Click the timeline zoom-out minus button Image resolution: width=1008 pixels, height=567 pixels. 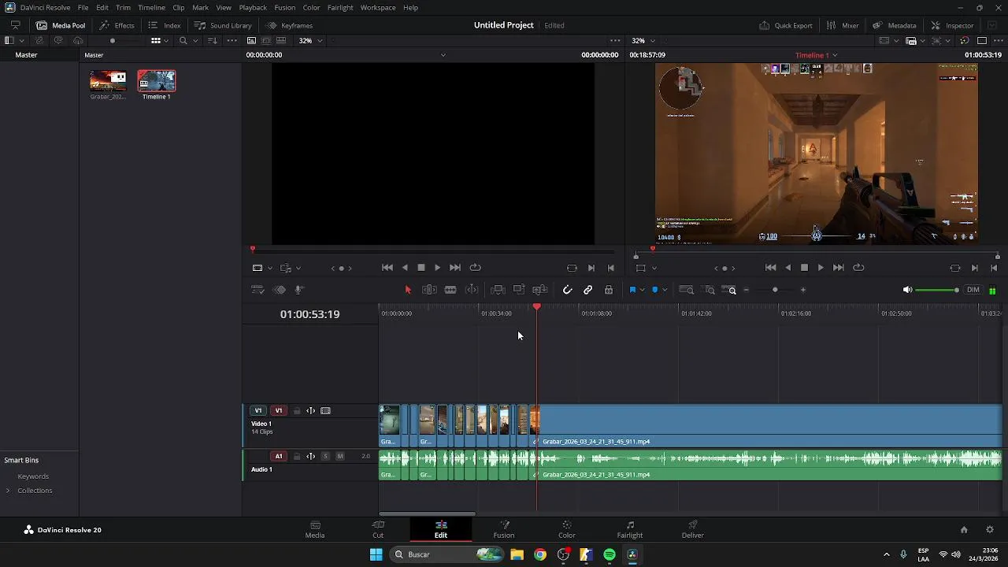(x=746, y=290)
